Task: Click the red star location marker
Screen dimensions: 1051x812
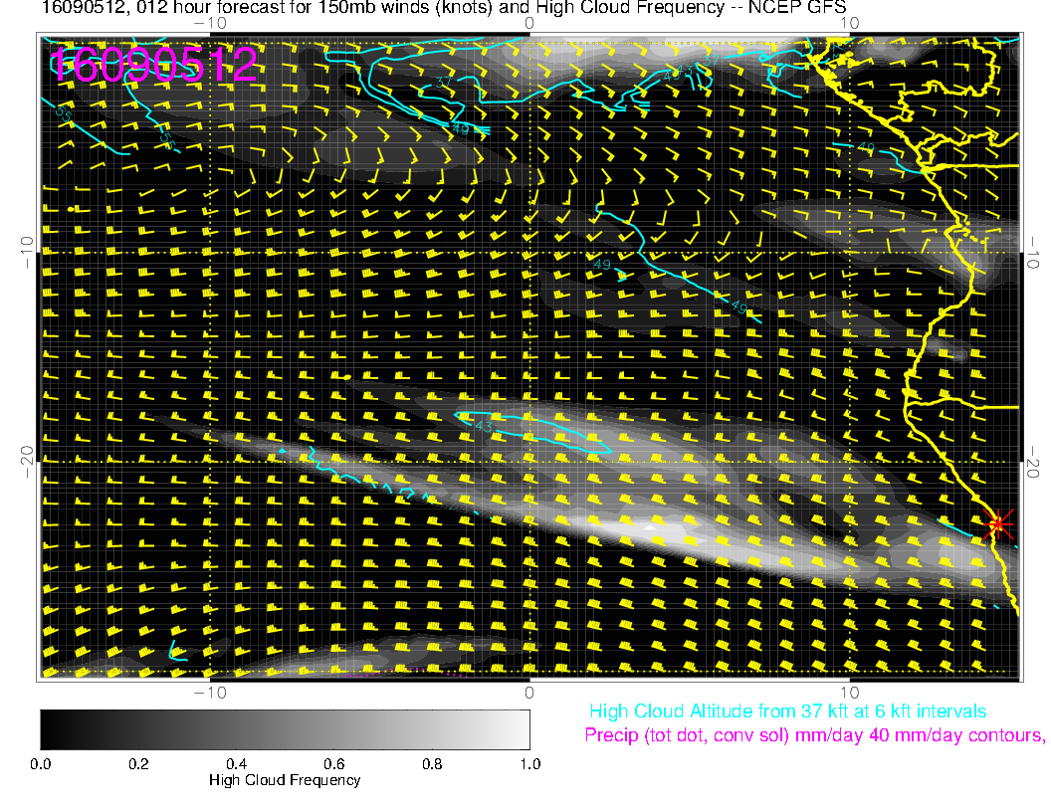Action: click(x=998, y=523)
